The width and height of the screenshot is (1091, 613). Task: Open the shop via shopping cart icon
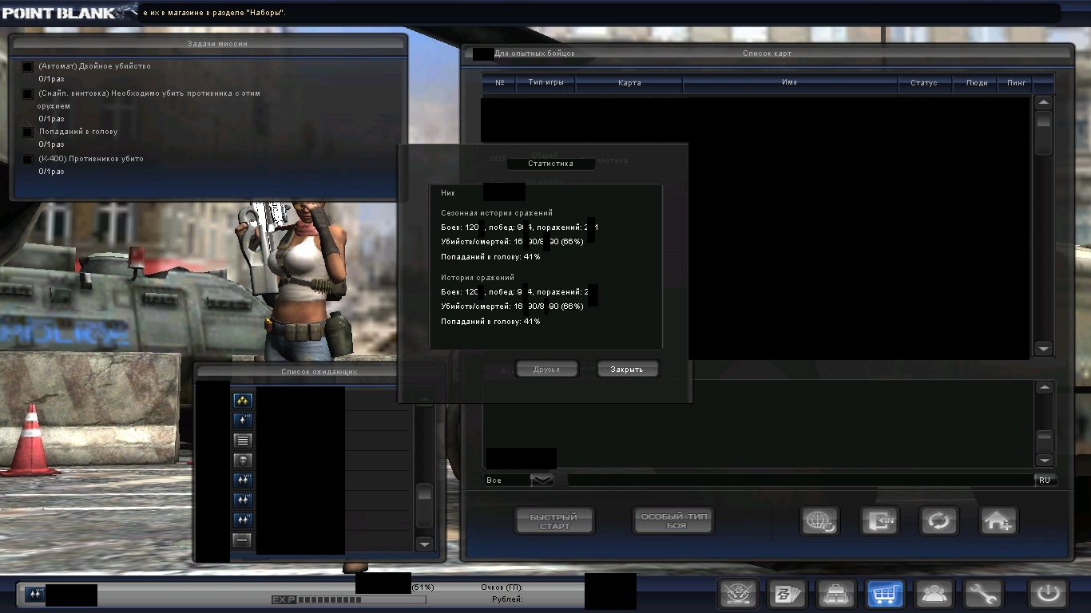[885, 593]
